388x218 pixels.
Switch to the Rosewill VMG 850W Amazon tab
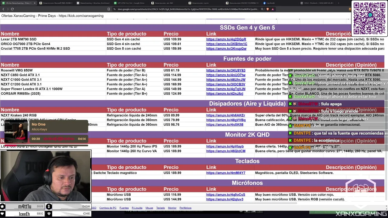pyautogui.click(x=56, y=3)
